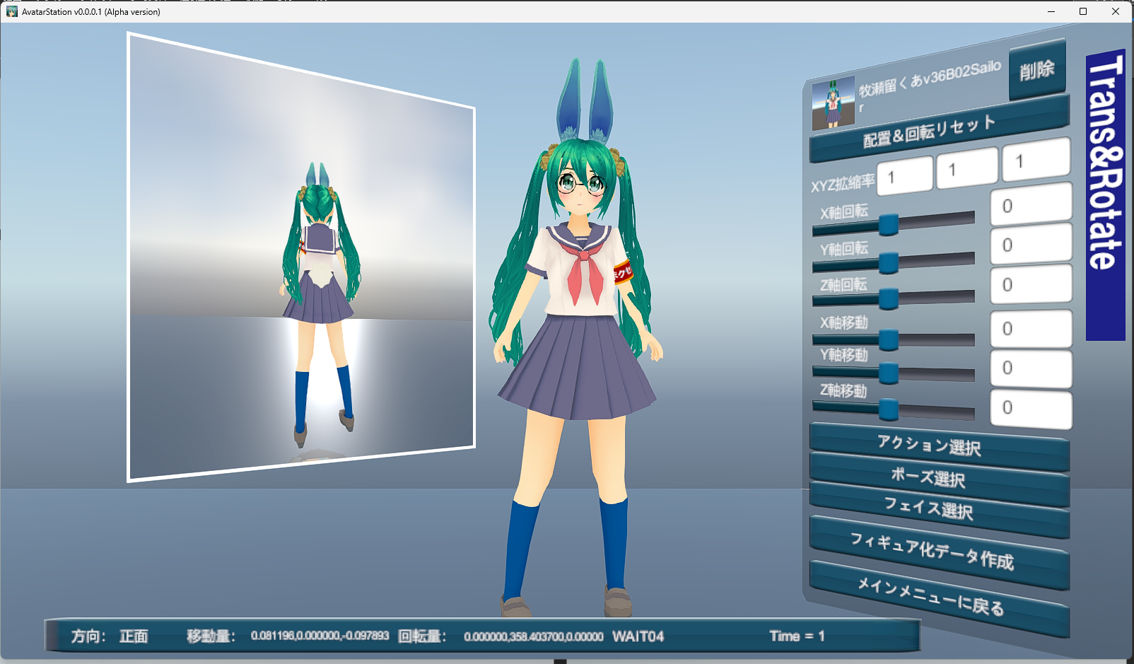Open the アクション選択 action menu
The width and height of the screenshot is (1134, 664).
point(937,446)
